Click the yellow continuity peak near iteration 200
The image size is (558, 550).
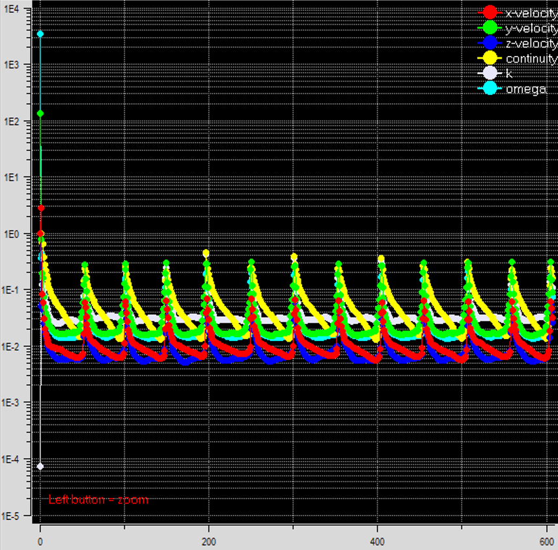tap(206, 253)
